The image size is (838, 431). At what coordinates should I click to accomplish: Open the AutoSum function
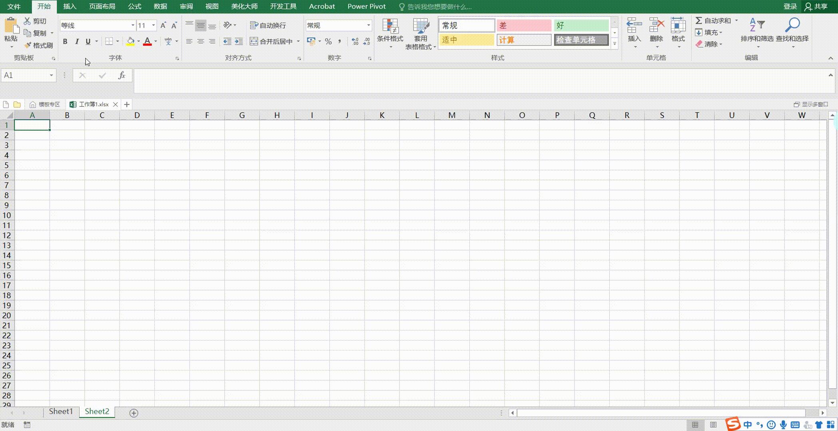pos(714,20)
